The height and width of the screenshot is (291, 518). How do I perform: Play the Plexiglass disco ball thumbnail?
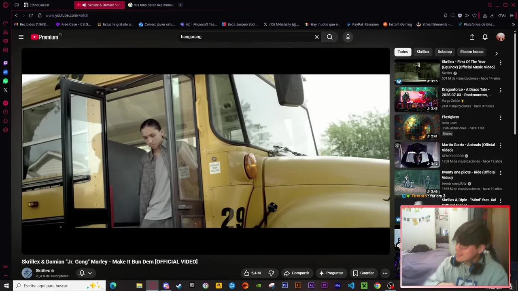pos(417,127)
